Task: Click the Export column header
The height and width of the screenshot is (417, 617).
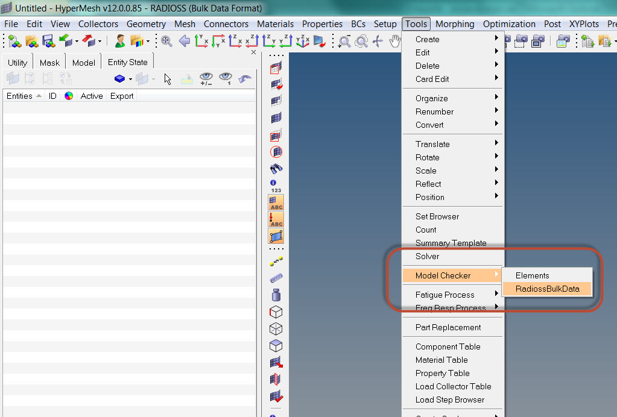Action: coord(122,96)
